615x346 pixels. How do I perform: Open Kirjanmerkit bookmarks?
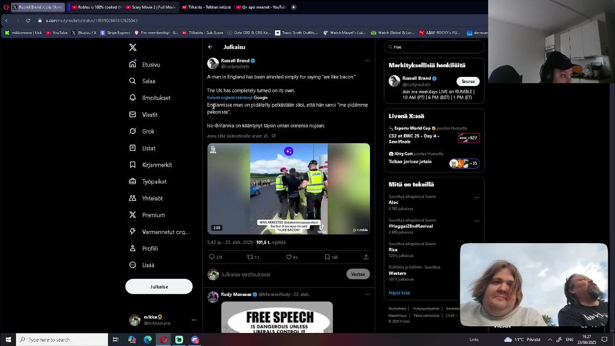point(150,165)
